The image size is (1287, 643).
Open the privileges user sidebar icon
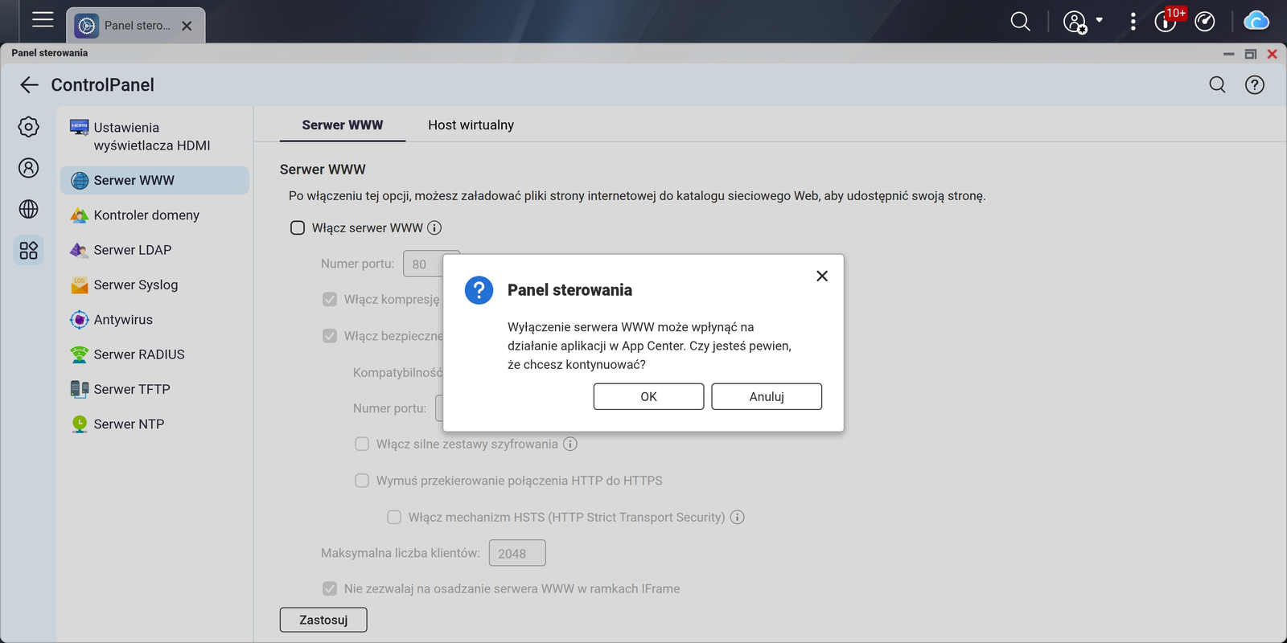[x=28, y=168]
